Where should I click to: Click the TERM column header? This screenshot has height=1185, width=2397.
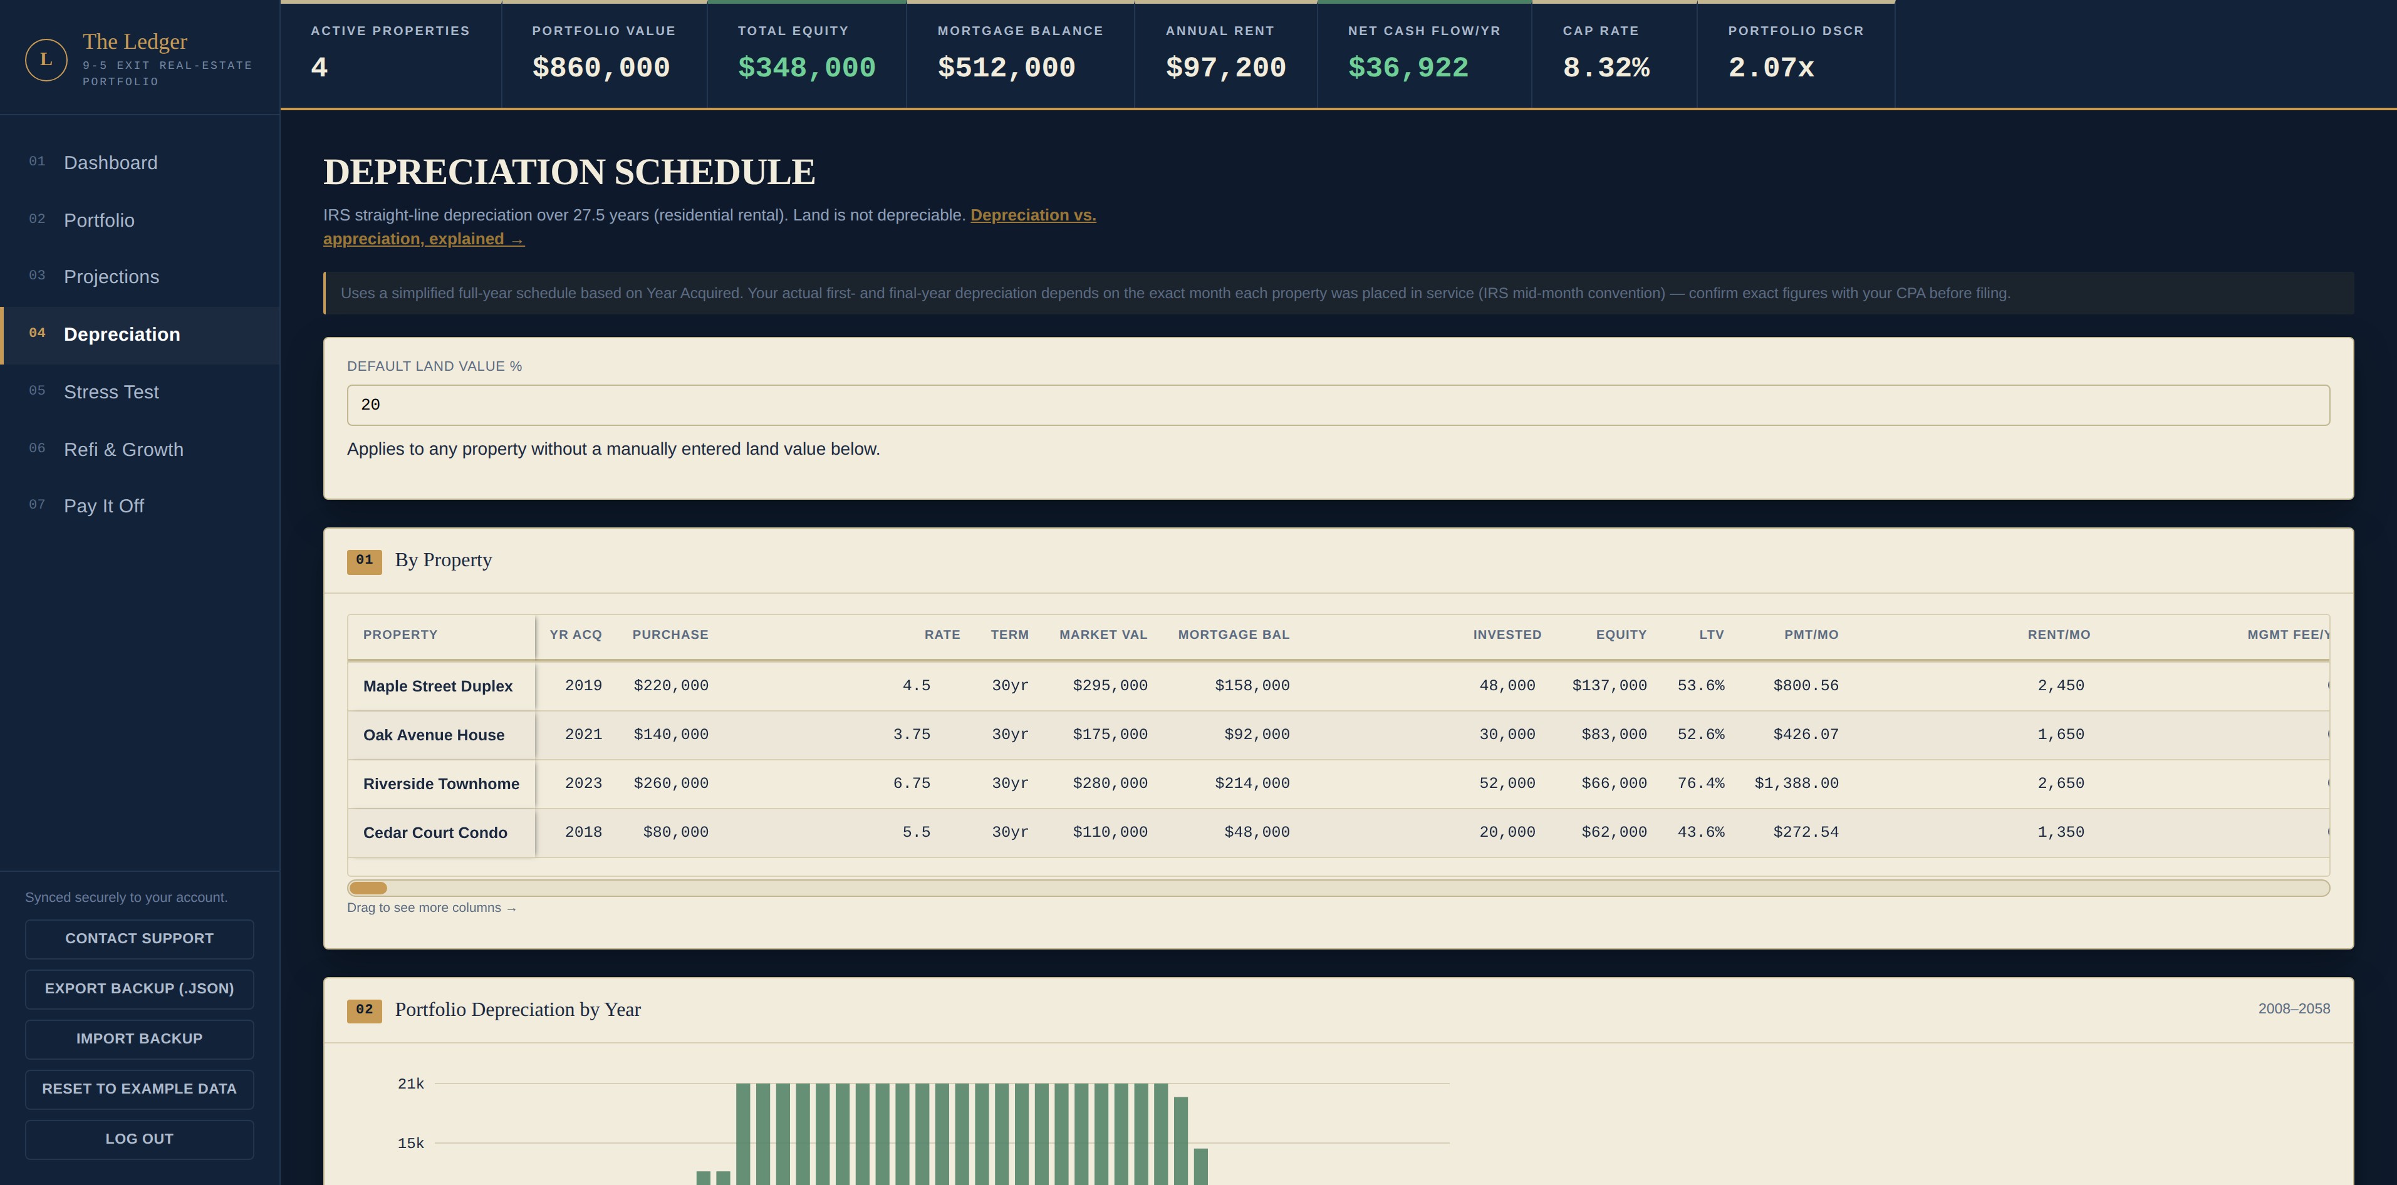click(x=1009, y=635)
